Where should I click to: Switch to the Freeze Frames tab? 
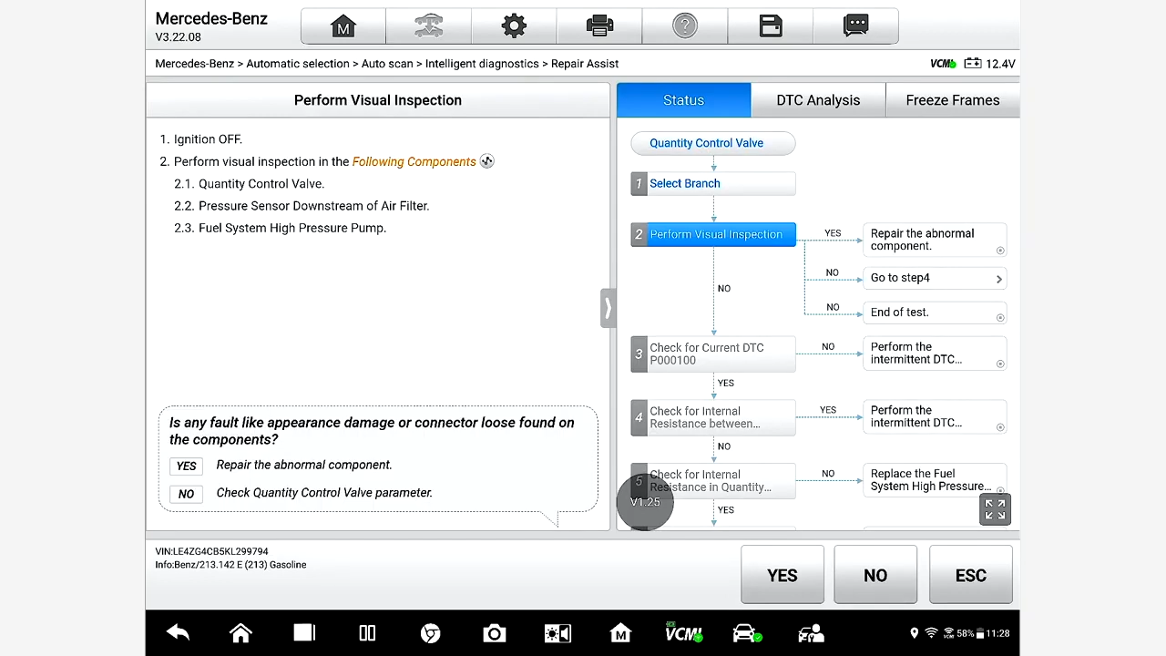pos(953,100)
